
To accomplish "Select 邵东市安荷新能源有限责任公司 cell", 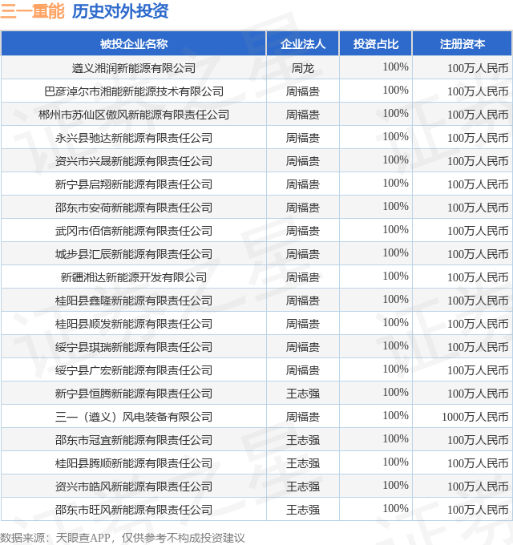I will 134,208.
